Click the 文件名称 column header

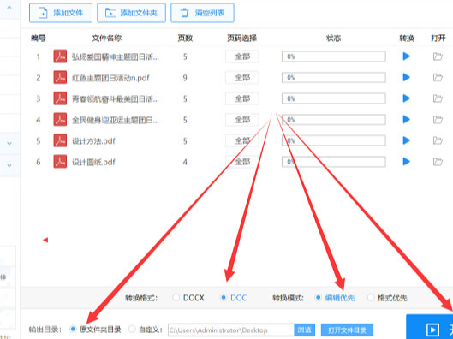click(106, 38)
